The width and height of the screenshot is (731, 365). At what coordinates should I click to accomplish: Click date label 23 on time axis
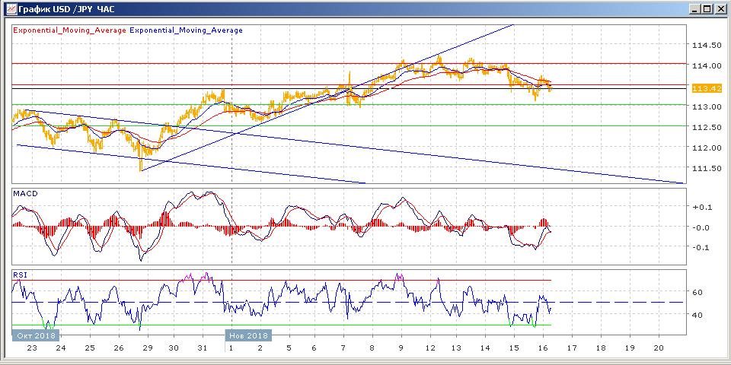[x=32, y=348]
